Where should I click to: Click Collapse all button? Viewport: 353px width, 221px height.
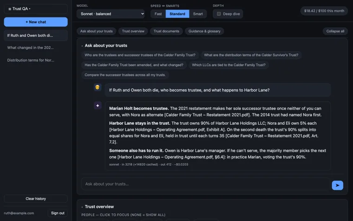335,31
